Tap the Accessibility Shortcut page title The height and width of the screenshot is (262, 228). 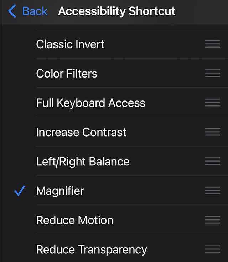point(116,11)
